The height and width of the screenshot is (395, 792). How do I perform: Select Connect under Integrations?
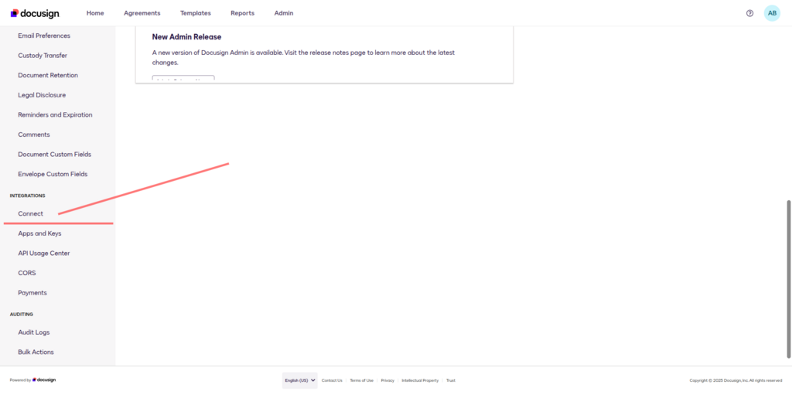[31, 213]
